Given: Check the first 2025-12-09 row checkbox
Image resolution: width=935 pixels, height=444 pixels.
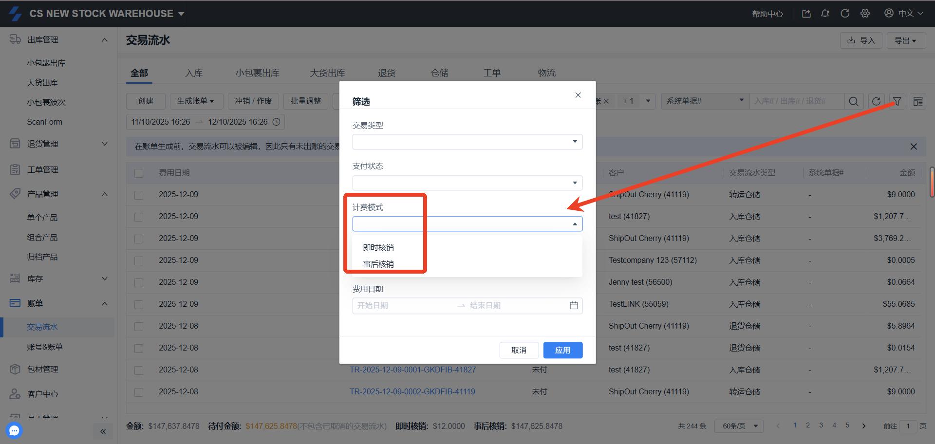Looking at the screenshot, I should 139,195.
